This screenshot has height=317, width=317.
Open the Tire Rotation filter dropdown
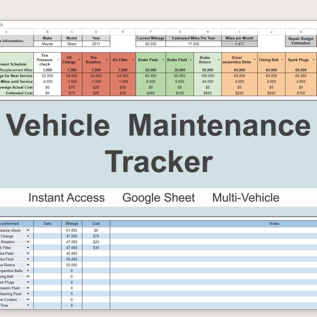click(107, 60)
